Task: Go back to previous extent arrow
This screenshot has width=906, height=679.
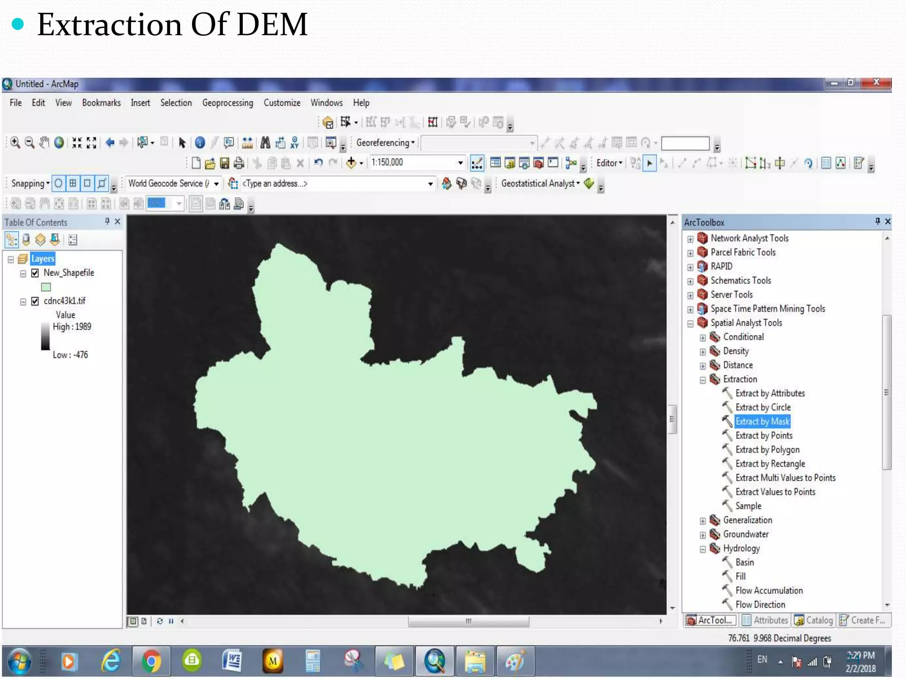Action: pos(110,142)
